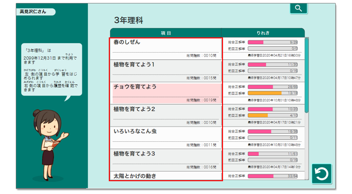Click the magnifying glass search icon
The image size is (352, 194).
[x=298, y=8]
